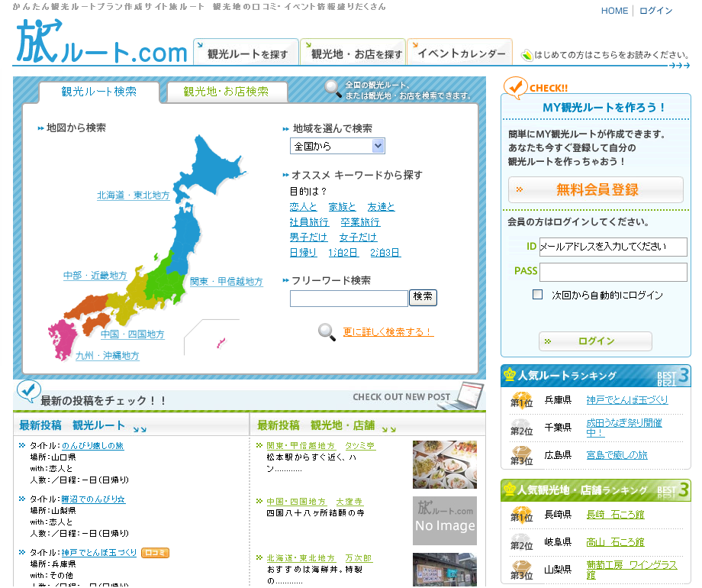Click the 検索 button for free word search

[x=423, y=297]
